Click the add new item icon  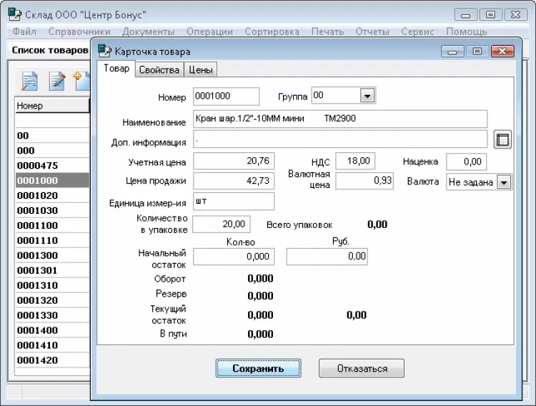coord(81,80)
